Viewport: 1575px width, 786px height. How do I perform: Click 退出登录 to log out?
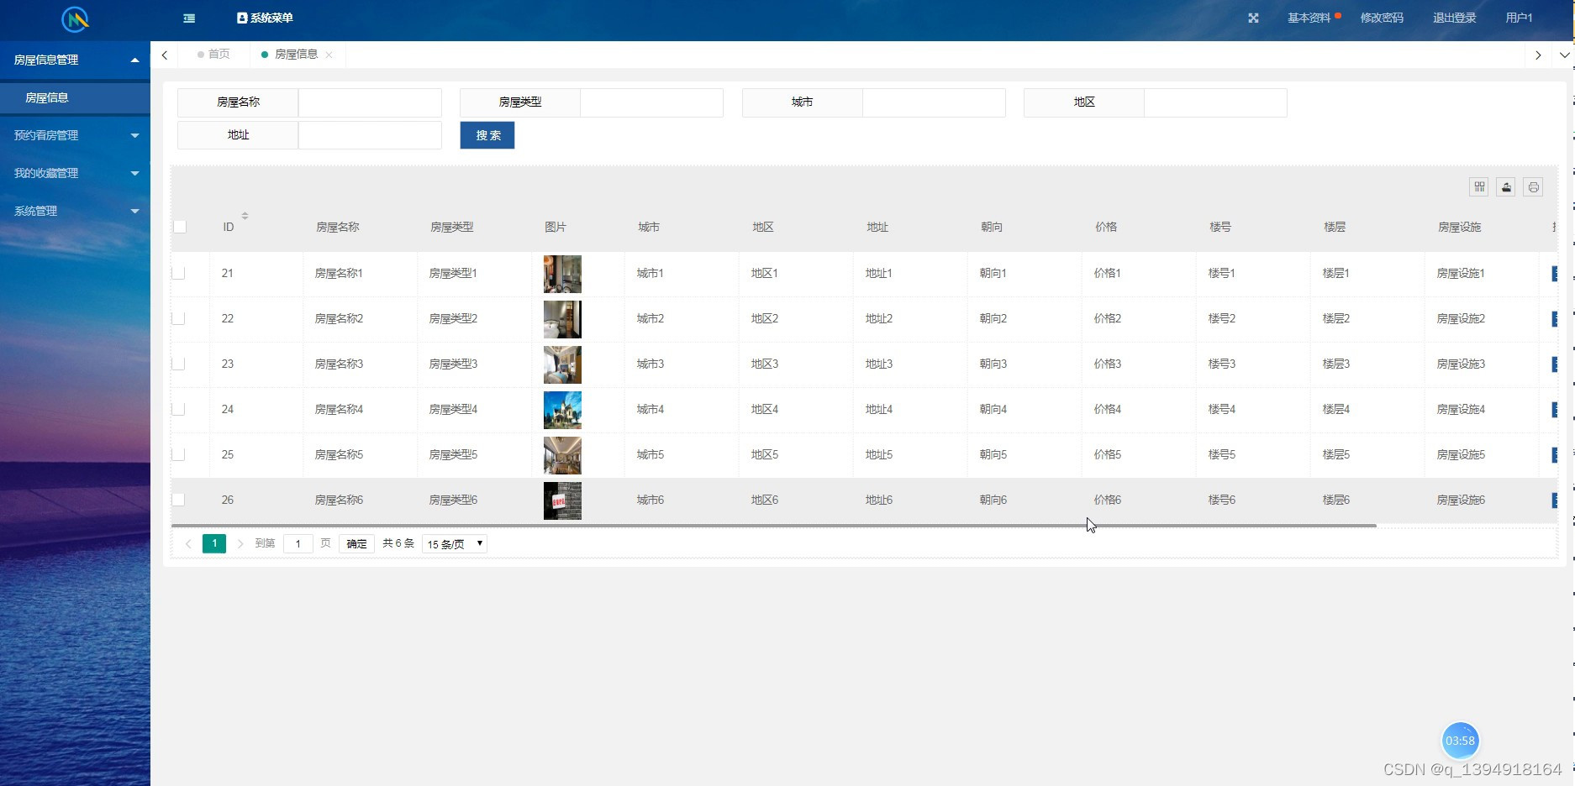coord(1454,18)
